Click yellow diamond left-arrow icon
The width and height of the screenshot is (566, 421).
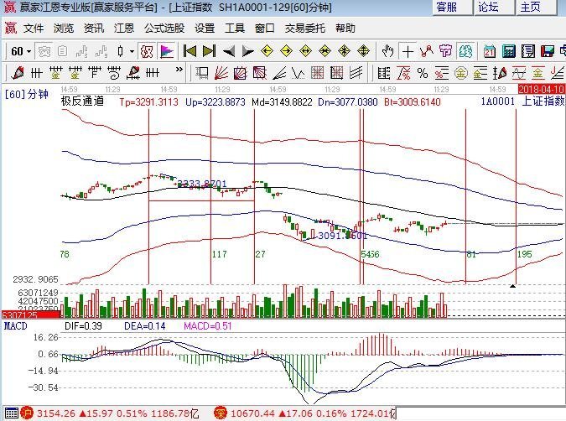tap(267, 52)
